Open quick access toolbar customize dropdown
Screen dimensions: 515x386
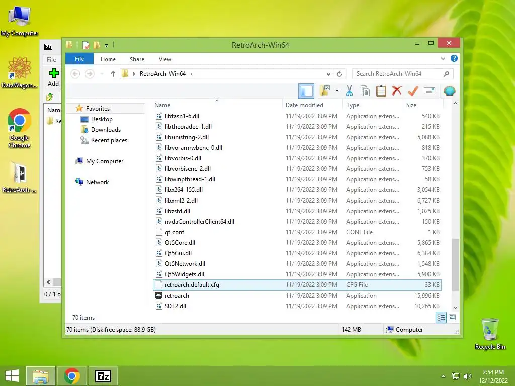coord(107,46)
